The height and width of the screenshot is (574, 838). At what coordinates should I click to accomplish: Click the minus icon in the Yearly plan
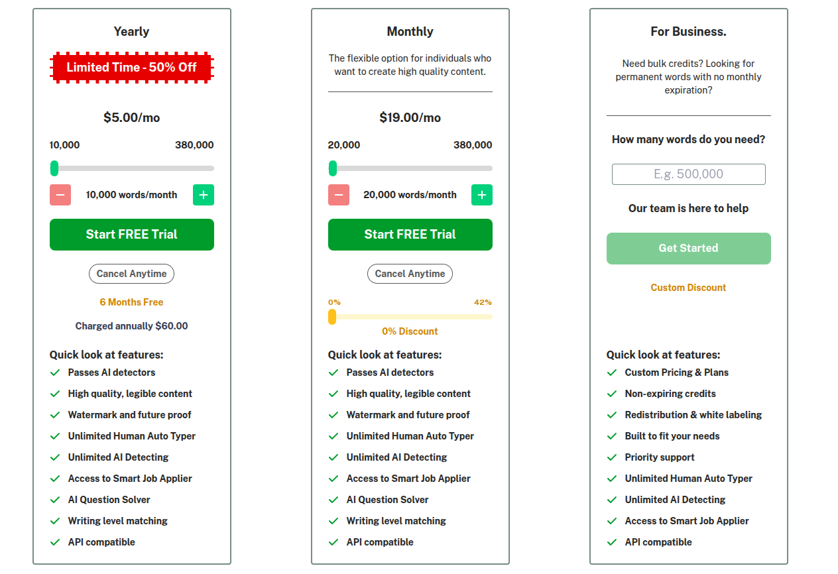coord(60,195)
